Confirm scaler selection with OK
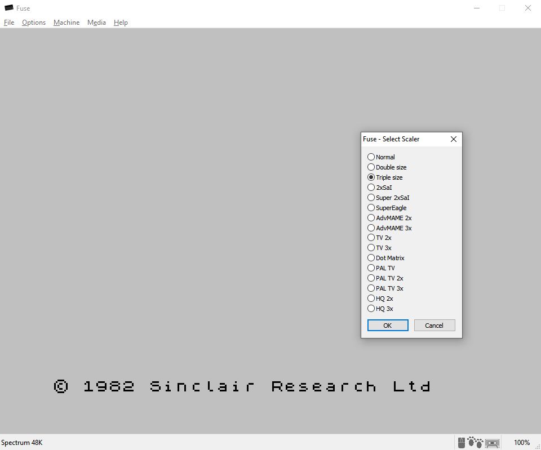 [x=387, y=325]
